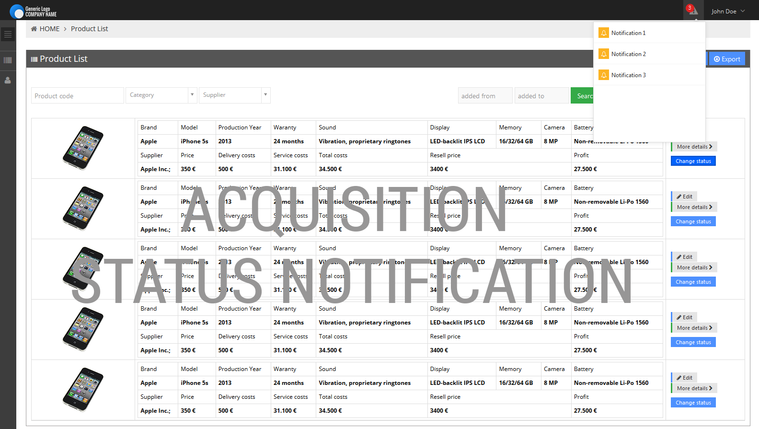Click the first product's iPhone thumbnail
The height and width of the screenshot is (429, 759).
[83, 148]
